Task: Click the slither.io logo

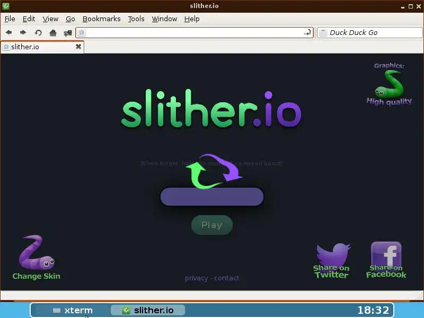Action: pos(211,109)
